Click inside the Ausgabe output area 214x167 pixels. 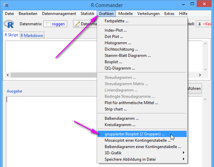coord(51,131)
